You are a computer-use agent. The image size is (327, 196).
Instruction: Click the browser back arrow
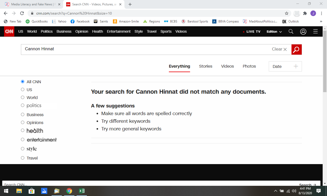pyautogui.click(x=6, y=13)
